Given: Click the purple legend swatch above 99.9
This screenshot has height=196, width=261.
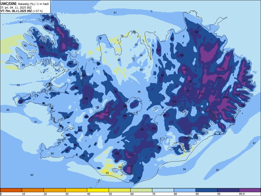Looking at the screenshot, I should pyautogui.click(x=250, y=190).
